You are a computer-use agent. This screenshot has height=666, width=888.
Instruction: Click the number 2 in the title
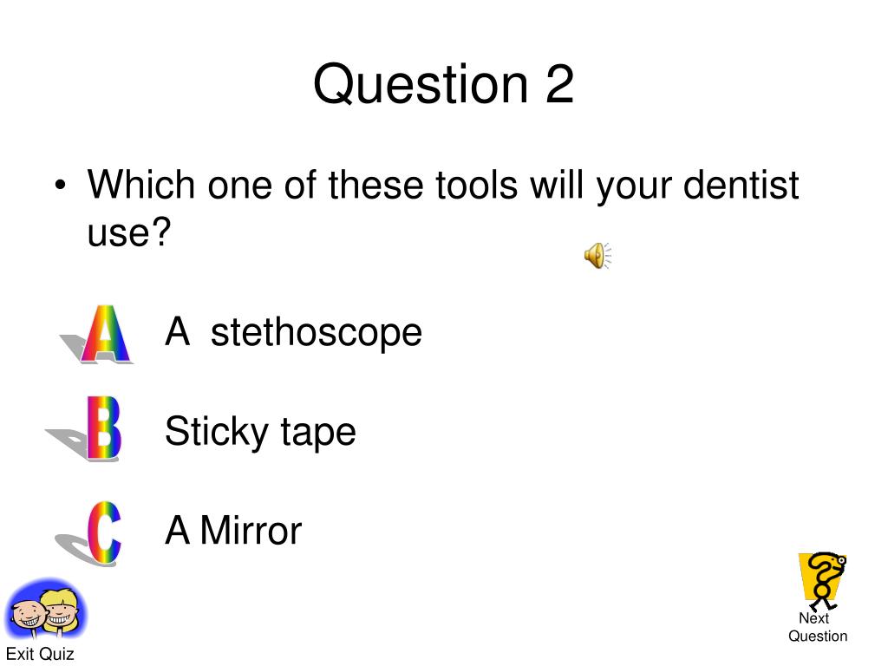click(559, 84)
